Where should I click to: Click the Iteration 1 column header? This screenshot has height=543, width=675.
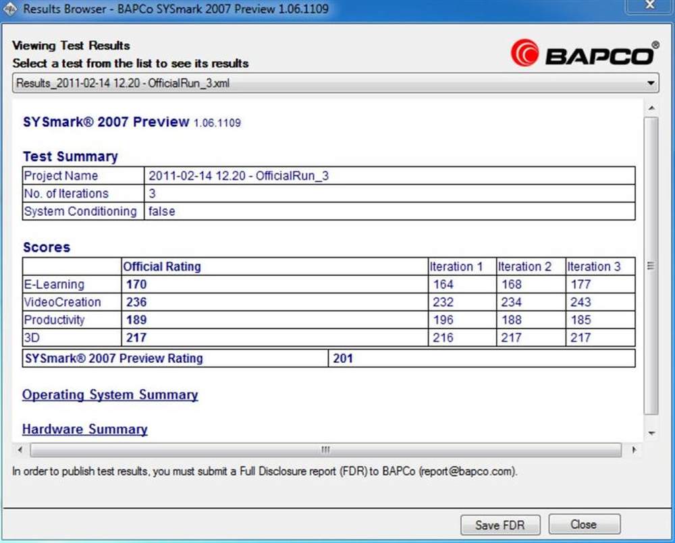pyautogui.click(x=456, y=266)
